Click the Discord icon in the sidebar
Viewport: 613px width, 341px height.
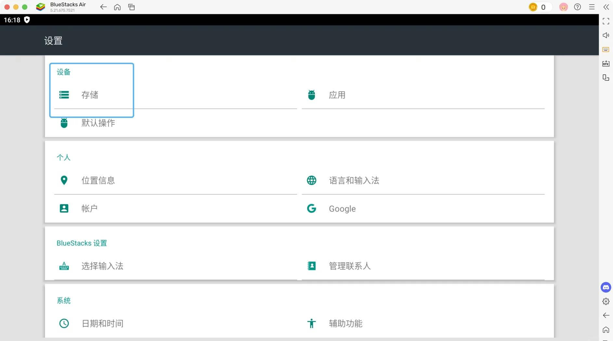606,287
